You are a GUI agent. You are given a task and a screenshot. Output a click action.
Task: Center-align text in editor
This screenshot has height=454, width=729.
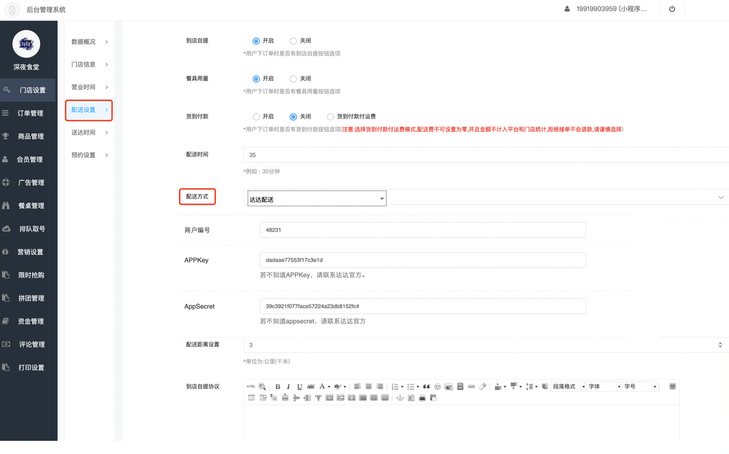click(x=368, y=386)
